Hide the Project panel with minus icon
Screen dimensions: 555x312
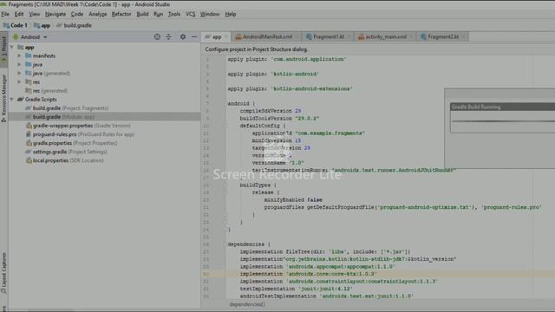194,36
